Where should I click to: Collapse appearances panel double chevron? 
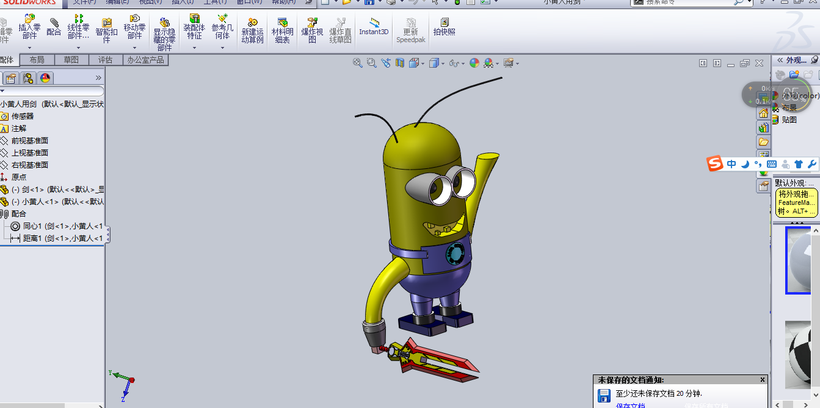779,60
